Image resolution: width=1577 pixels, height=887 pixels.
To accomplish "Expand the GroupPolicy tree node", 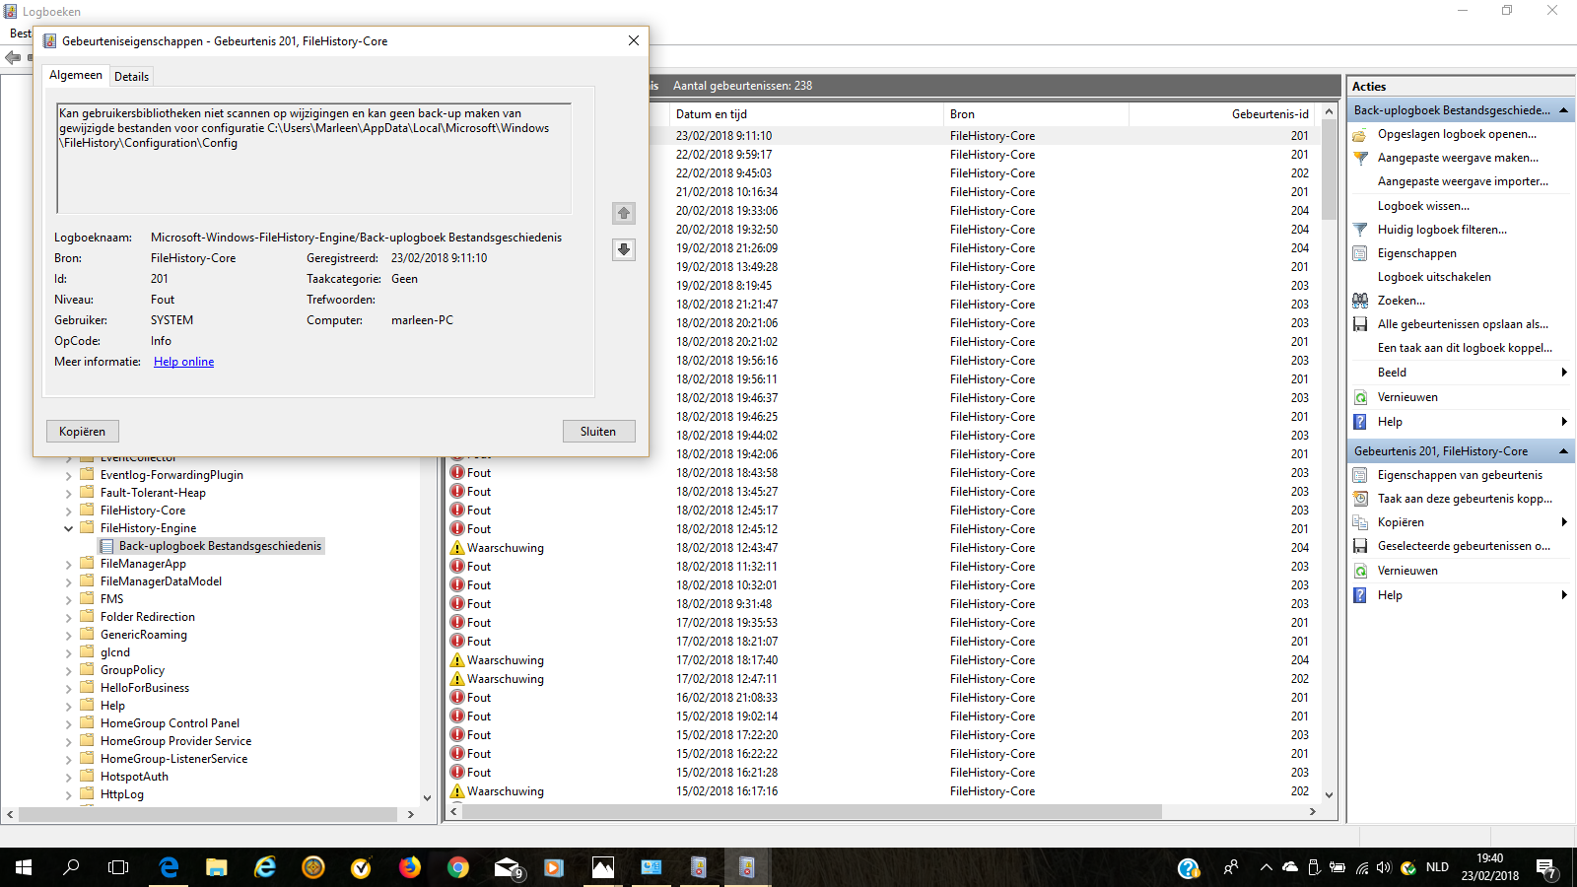I will point(69,670).
